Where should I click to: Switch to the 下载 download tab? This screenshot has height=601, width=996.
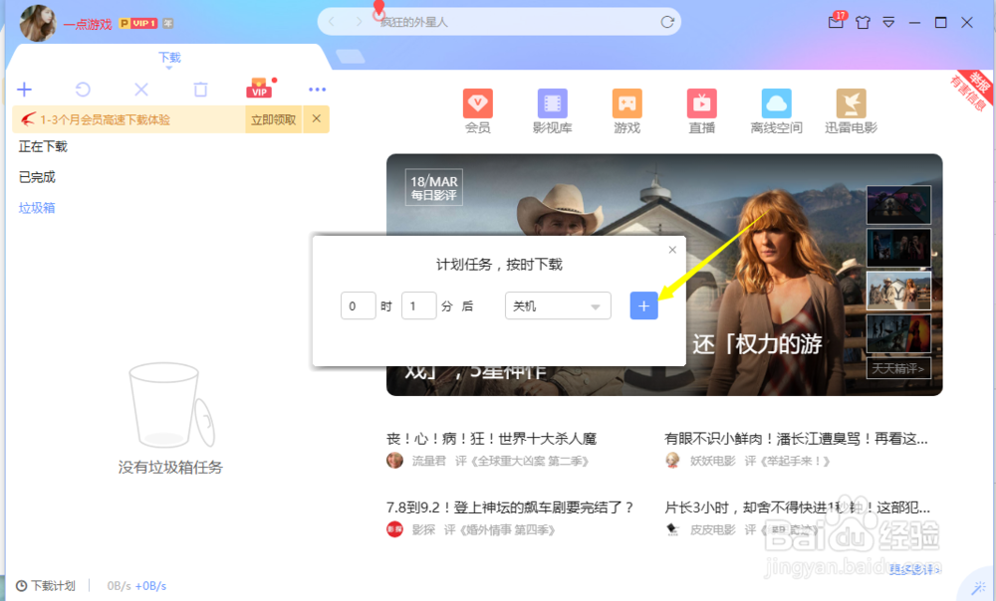coord(169,58)
